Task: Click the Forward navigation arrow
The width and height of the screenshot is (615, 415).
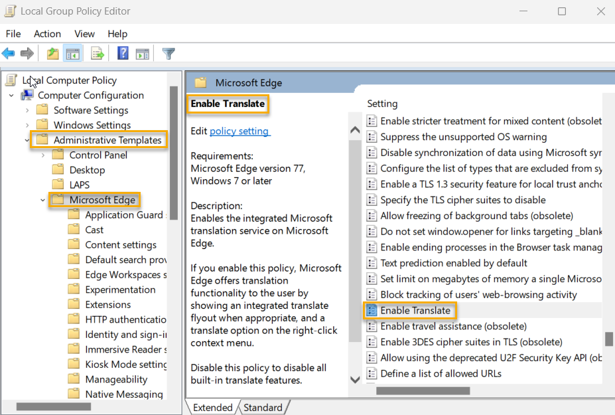Action: [26, 53]
